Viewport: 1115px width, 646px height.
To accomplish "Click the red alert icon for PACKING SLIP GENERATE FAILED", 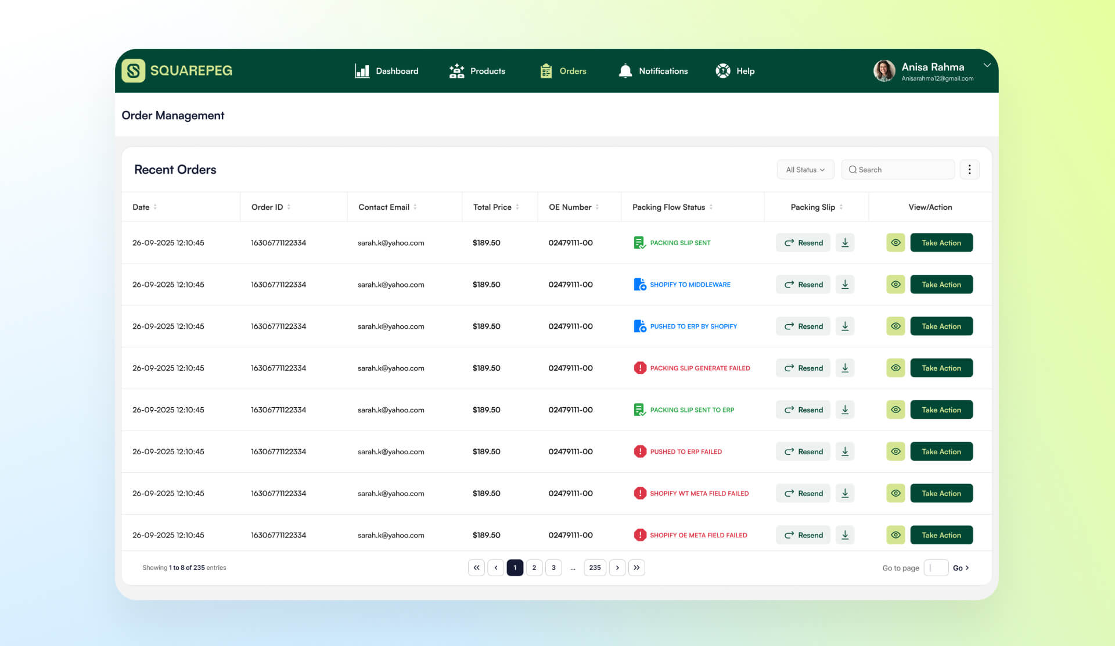I will [x=640, y=368].
